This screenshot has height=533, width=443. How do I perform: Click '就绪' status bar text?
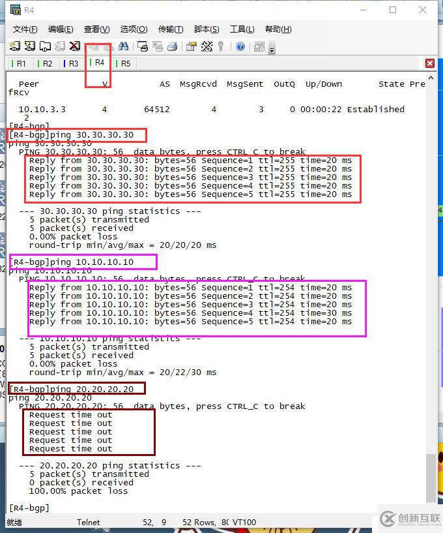click(x=14, y=522)
